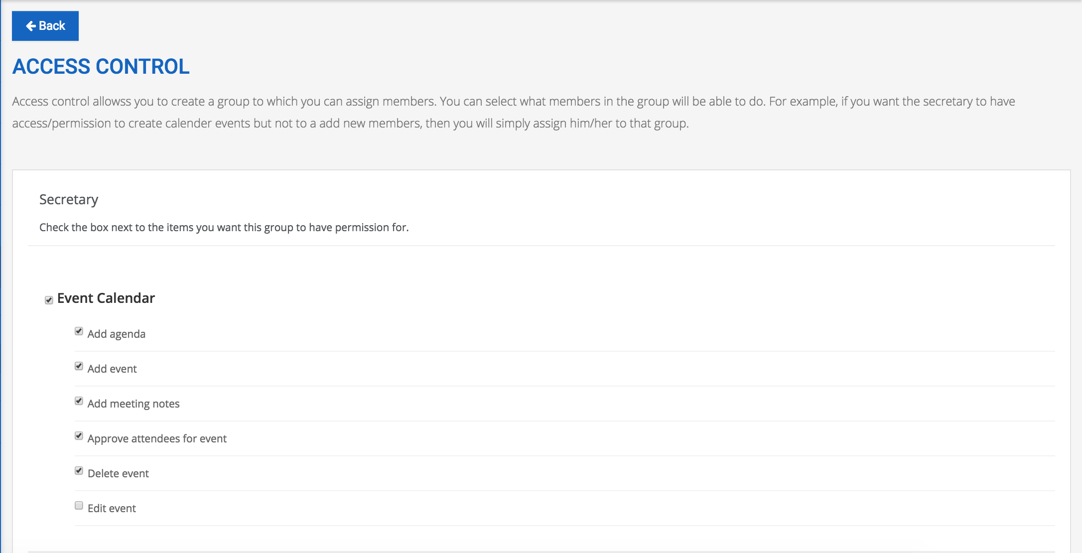Disable the Add meeting notes permission
Image resolution: width=1082 pixels, height=553 pixels.
(x=79, y=401)
